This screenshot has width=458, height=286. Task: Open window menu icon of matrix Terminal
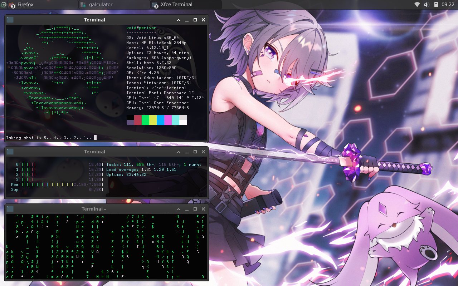point(10,209)
